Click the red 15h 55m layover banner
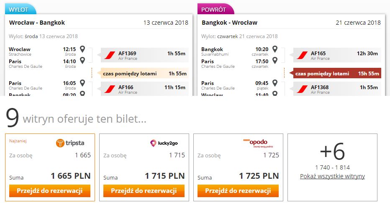Viewport: 390px width, 203px height. pyautogui.click(x=337, y=73)
